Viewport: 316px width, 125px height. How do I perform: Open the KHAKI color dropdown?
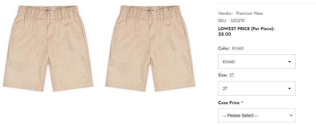pyautogui.click(x=257, y=61)
